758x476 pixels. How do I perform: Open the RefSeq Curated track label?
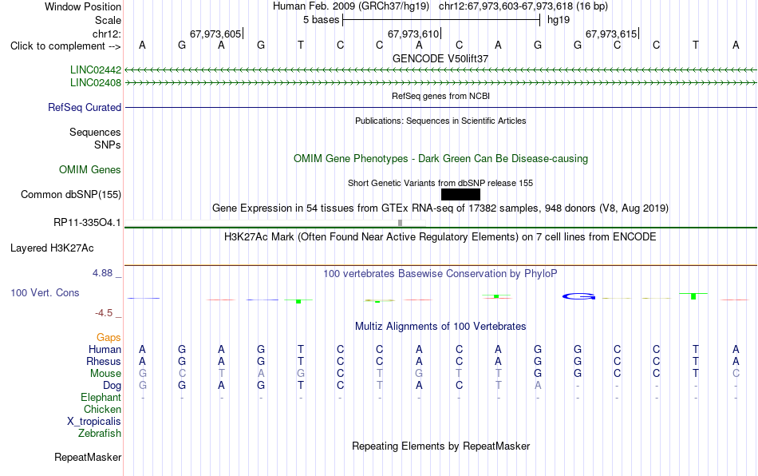(x=85, y=107)
